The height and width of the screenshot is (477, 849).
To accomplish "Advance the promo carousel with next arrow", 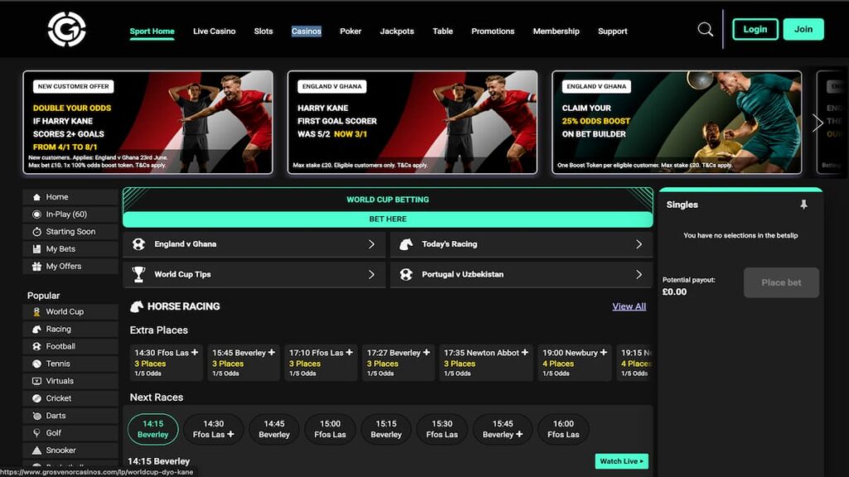I will (817, 123).
